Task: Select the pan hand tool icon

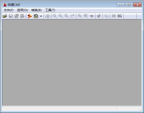Action: point(73,16)
